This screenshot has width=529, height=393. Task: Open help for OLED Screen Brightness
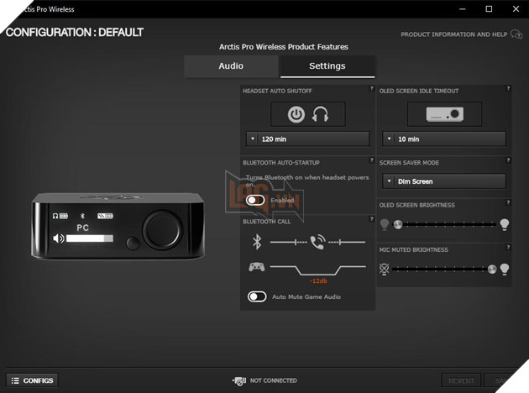click(x=508, y=202)
